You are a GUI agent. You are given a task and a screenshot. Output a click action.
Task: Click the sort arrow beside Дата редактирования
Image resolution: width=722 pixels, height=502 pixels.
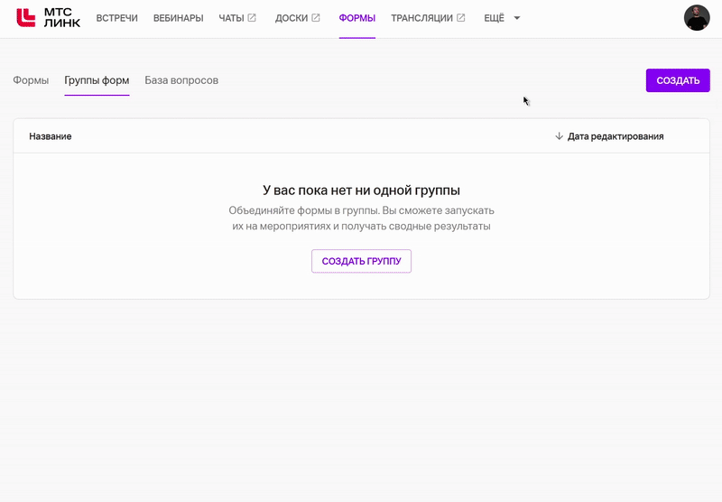[559, 136]
